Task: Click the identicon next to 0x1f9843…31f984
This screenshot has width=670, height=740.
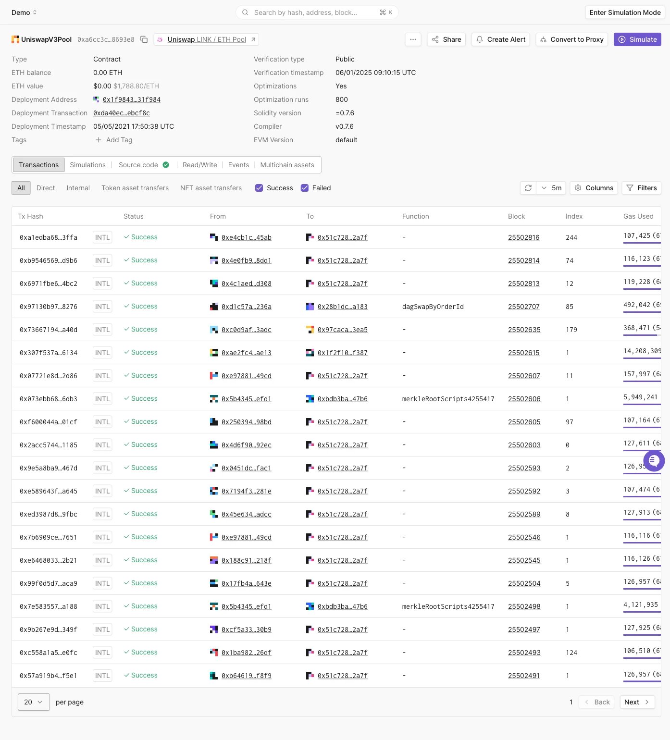Action: [x=96, y=99]
